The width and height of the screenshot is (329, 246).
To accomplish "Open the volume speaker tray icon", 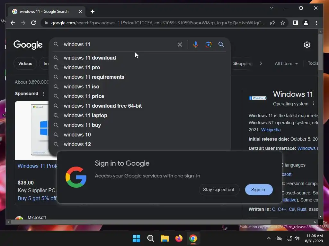I will pos(297,238).
